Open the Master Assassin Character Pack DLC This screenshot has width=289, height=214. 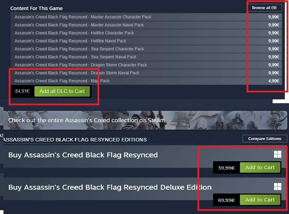click(146, 17)
